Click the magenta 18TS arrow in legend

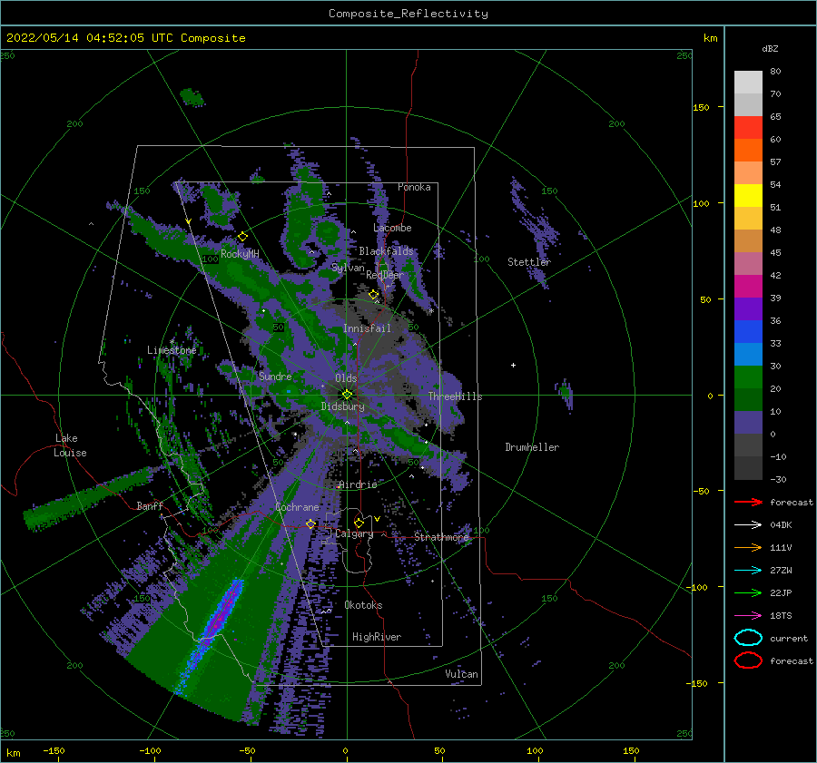click(748, 616)
